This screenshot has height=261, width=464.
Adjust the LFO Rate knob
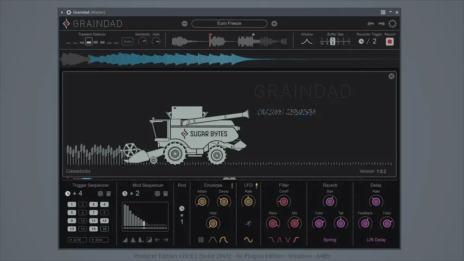248,202
